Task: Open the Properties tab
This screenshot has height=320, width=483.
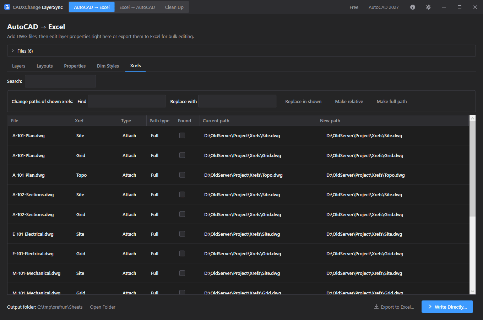Action: point(75,66)
